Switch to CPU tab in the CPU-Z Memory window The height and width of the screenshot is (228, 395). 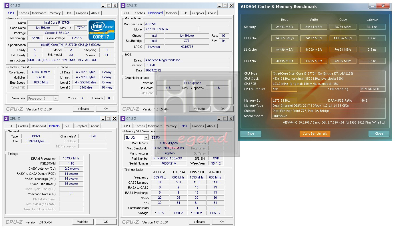coord(11,126)
